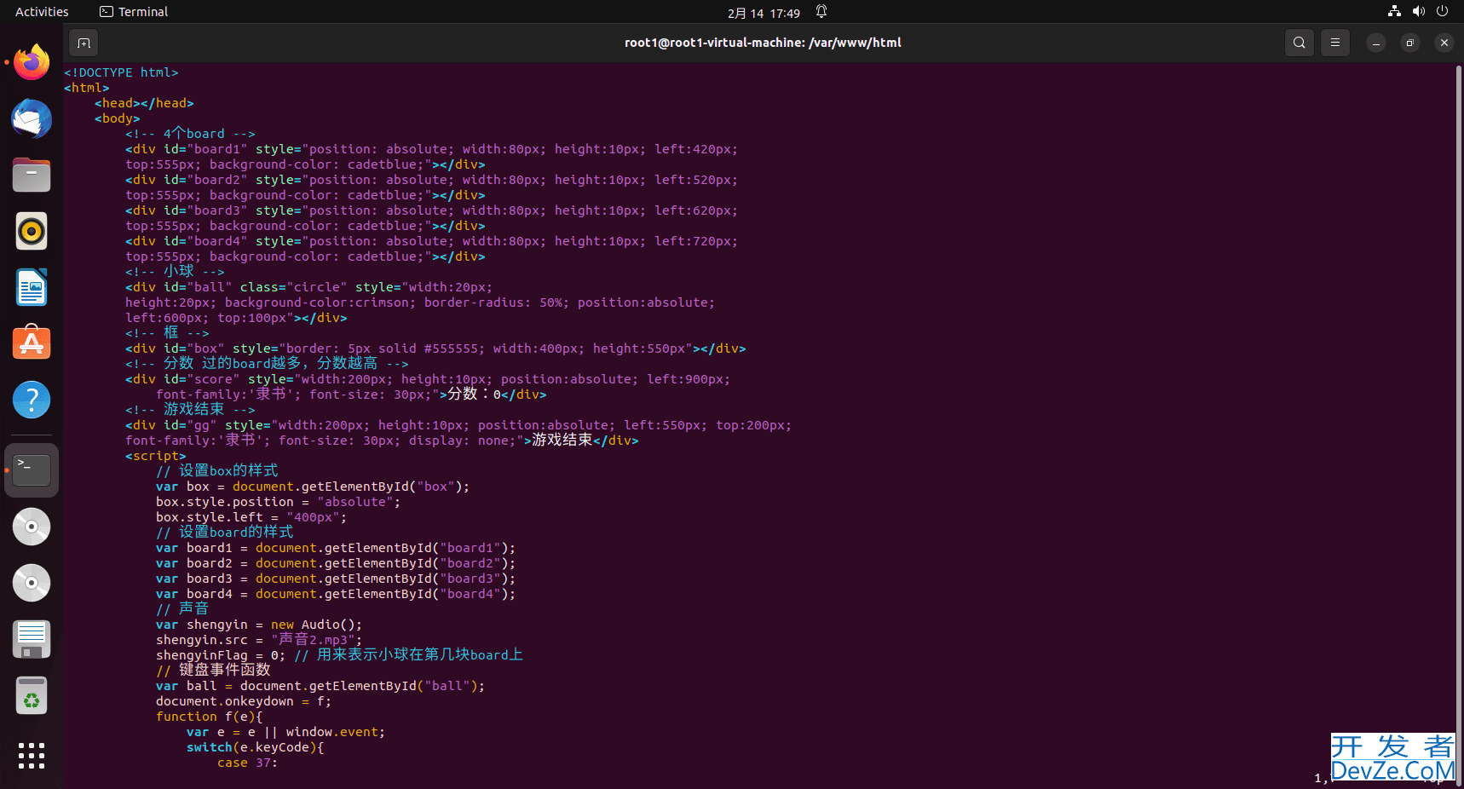The image size is (1464, 789).
Task: Restore the terminal window size
Action: coord(1409,43)
